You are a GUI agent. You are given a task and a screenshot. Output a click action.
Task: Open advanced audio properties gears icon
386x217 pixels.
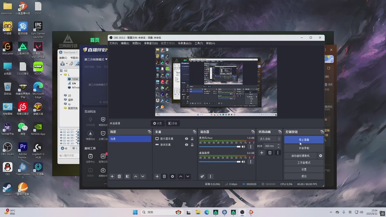click(202, 176)
